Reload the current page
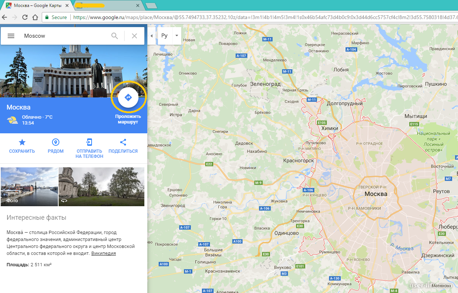This screenshot has width=458, height=293. tap(25, 17)
